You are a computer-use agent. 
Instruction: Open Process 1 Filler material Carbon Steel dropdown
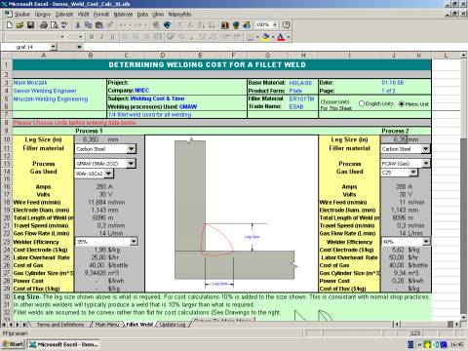131,149
